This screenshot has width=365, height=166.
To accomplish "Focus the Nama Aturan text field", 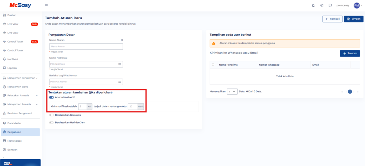I will (86, 46).
